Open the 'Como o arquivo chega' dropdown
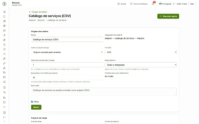 click(x=67, y=52)
